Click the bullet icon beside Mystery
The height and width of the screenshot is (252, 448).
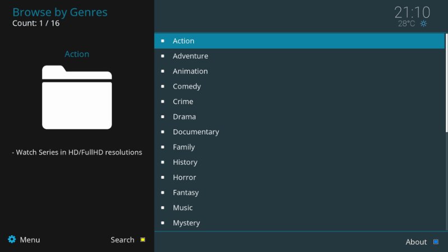pos(162,223)
